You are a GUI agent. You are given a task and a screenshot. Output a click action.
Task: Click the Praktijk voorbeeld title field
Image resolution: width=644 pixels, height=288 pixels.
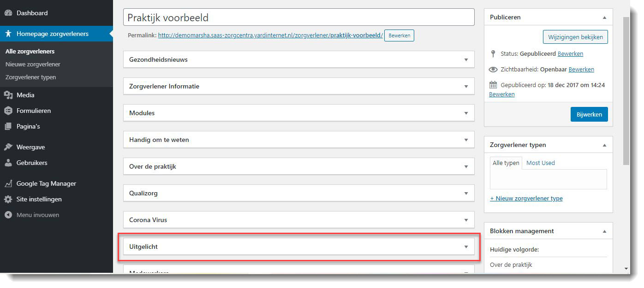point(299,18)
